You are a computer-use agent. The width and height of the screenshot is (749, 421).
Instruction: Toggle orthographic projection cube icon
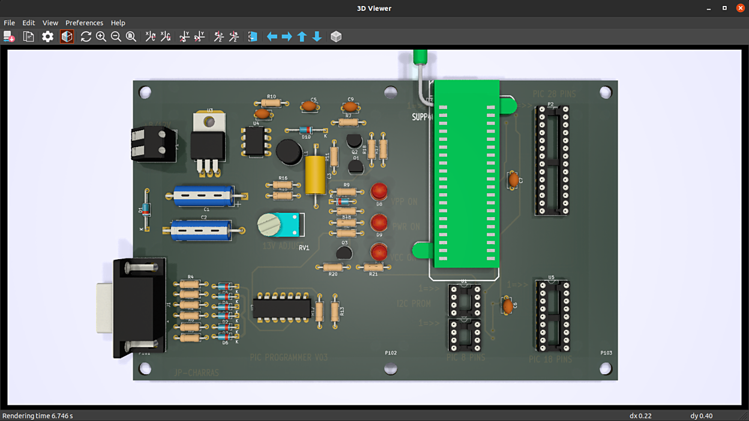click(x=336, y=37)
